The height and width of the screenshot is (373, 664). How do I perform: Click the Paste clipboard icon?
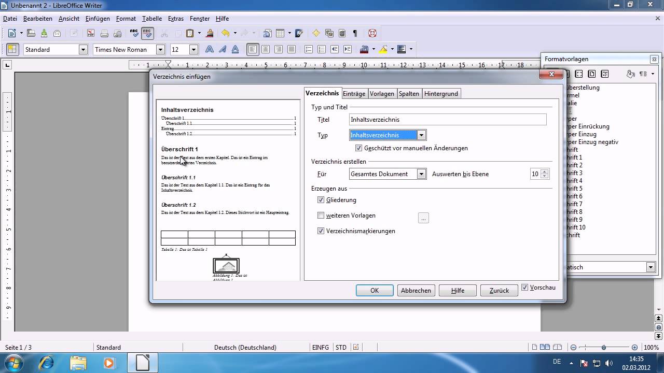click(190, 33)
